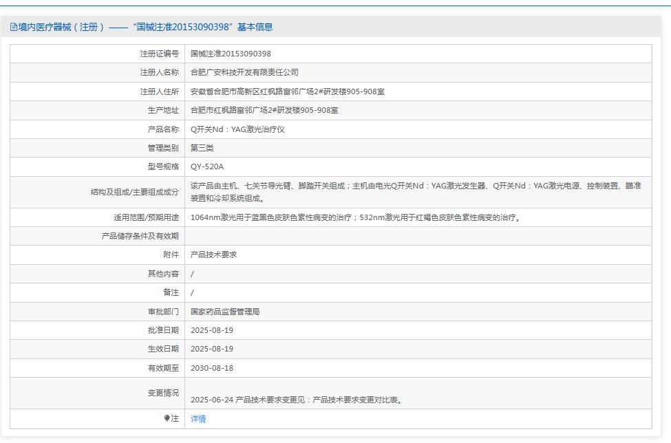Click model specification QY-520A
671x443 pixels.
(x=207, y=166)
